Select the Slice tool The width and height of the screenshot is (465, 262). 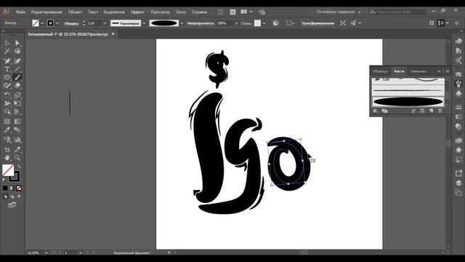tap(17, 149)
